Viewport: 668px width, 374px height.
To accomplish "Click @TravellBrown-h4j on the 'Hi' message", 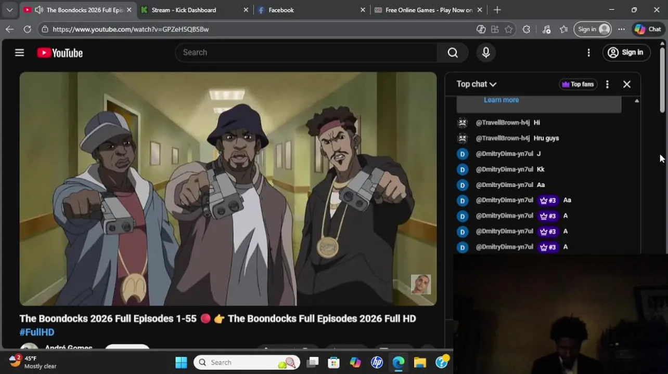I will (503, 123).
